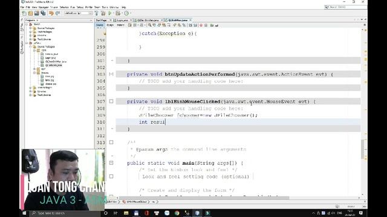Open the Navigate menu
Image resolution: width=387 pixels, height=217 pixels.
coord(44,7)
